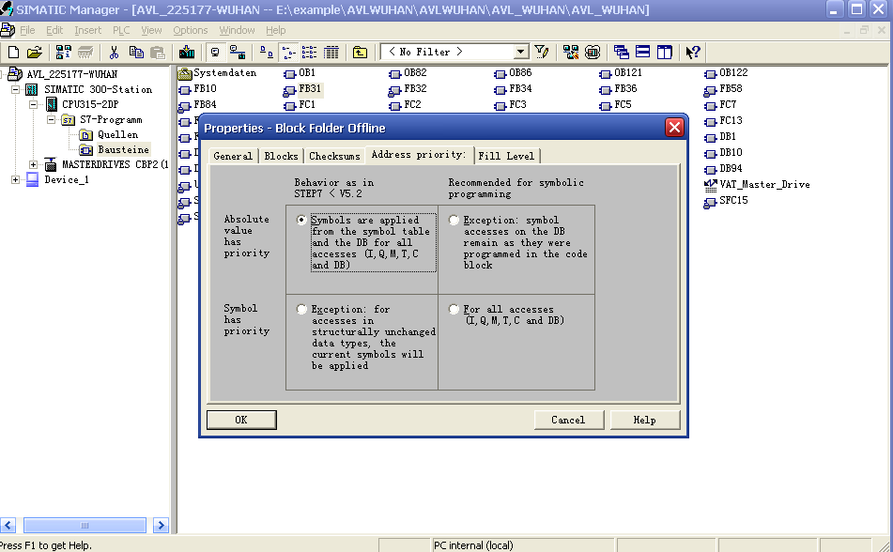
Task: Select the VAT_Master_Drive variable table
Action: (x=757, y=185)
